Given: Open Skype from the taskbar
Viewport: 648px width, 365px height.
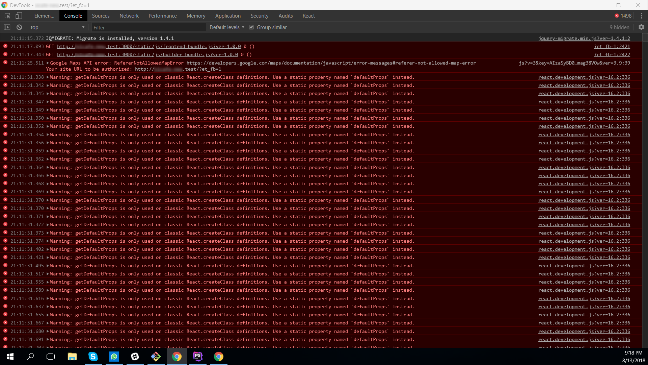Looking at the screenshot, I should pos(93,357).
